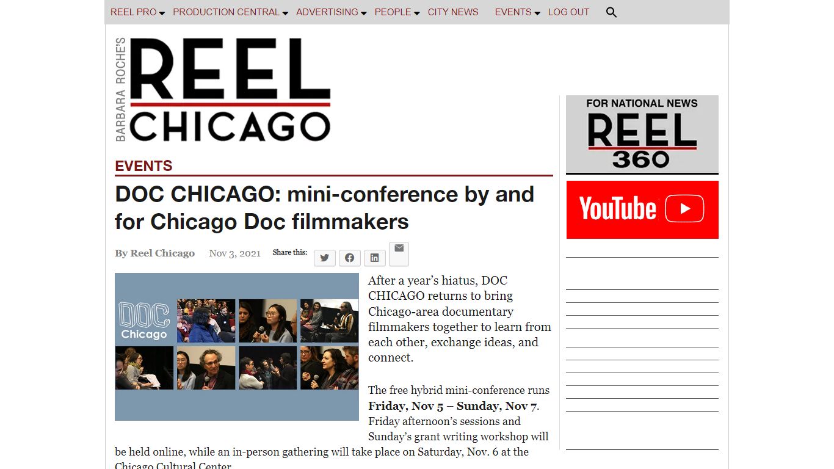Click bold text 'Friday, Nov 5 – Sunday, Nov 7'
834x469 pixels.
tap(453, 406)
